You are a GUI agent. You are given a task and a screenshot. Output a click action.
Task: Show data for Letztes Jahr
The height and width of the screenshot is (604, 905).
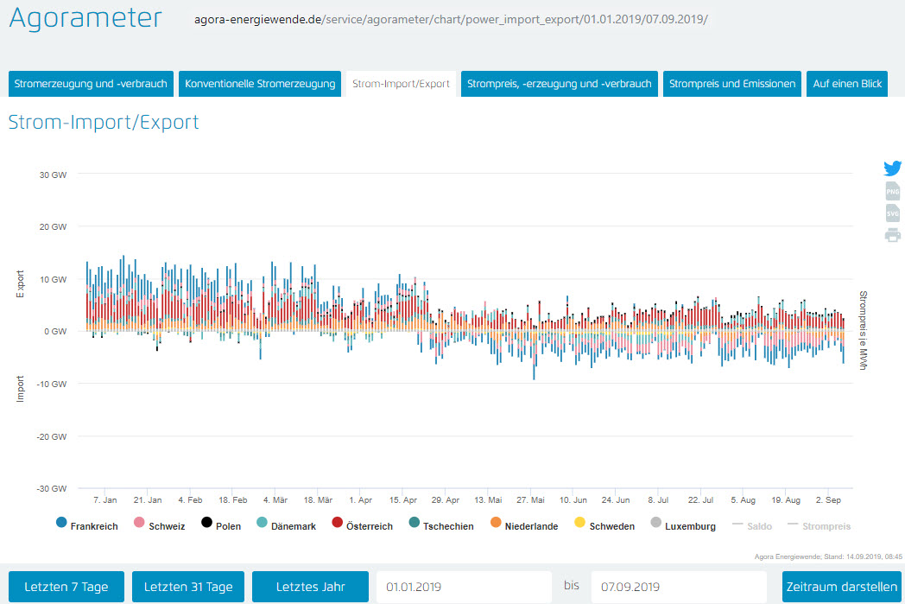(x=311, y=587)
